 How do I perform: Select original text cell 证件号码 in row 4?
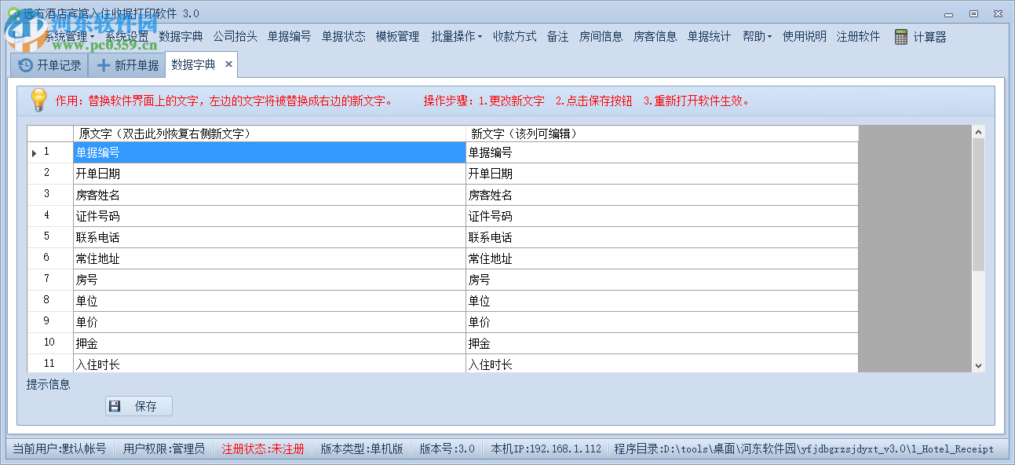pyautogui.click(x=269, y=216)
